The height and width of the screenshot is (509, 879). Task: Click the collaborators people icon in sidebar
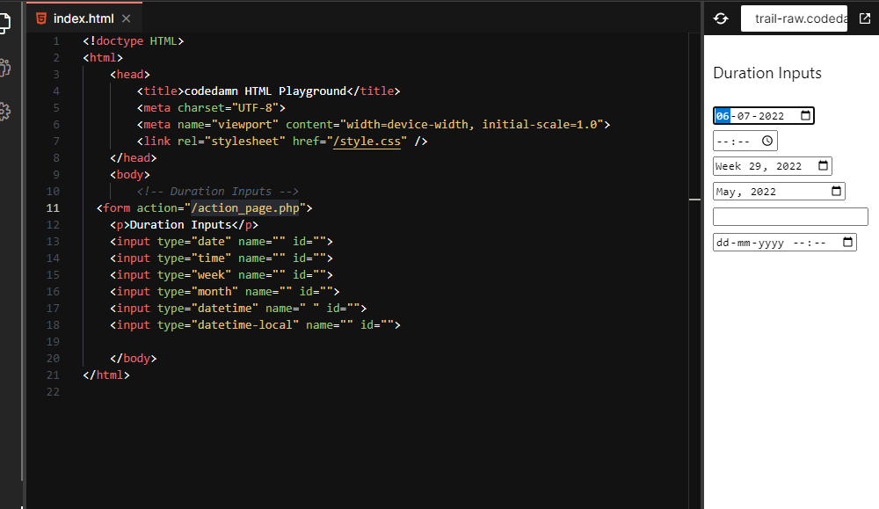tap(4, 68)
